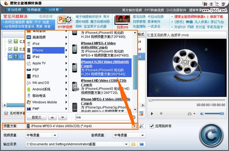Toggle checkbox of highlighted third video row
This screenshot has height=151, width=229.
pyautogui.click(x=10, y=56)
